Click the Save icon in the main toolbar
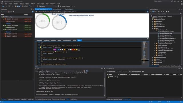The image size is (183, 103). click(18, 6)
